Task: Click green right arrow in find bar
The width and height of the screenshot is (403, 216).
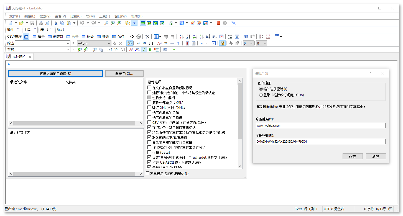Action: pyautogui.click(x=174, y=50)
